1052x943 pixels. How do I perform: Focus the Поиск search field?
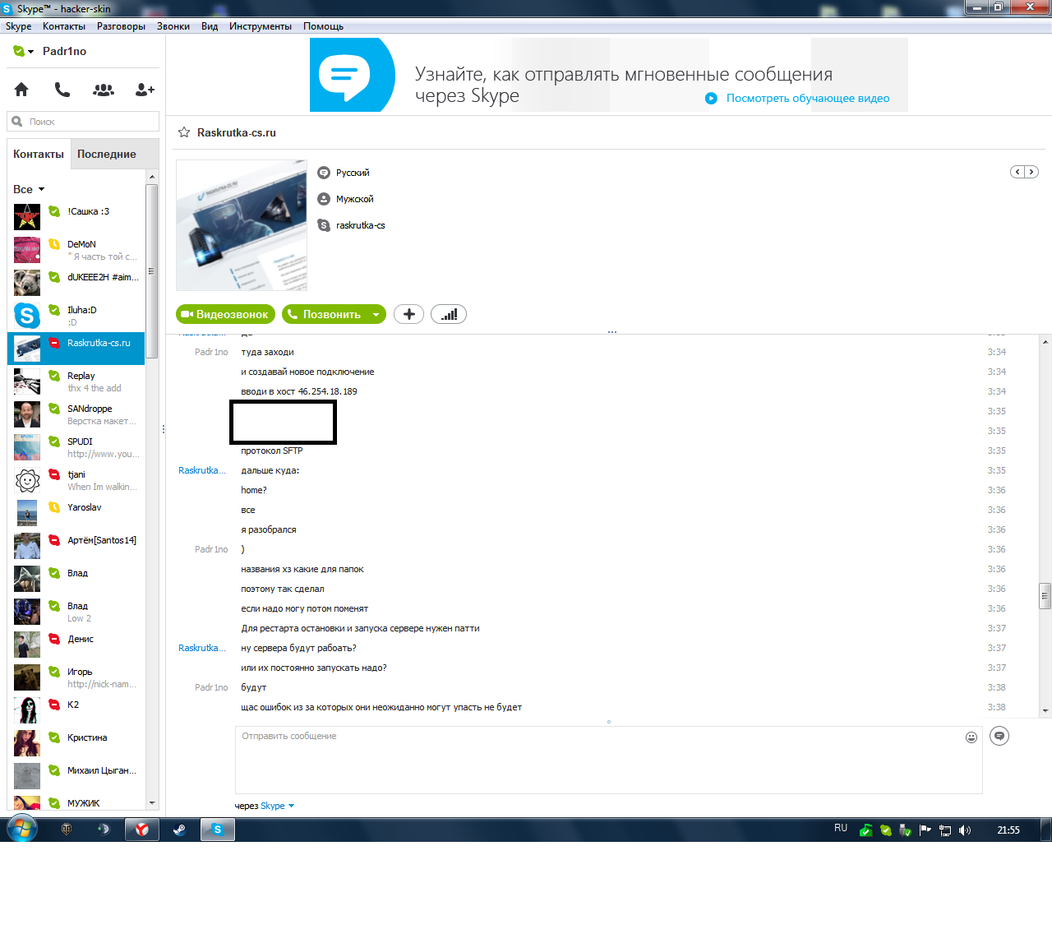[83, 122]
